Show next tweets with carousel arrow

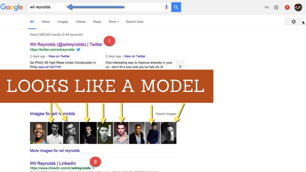180,67
